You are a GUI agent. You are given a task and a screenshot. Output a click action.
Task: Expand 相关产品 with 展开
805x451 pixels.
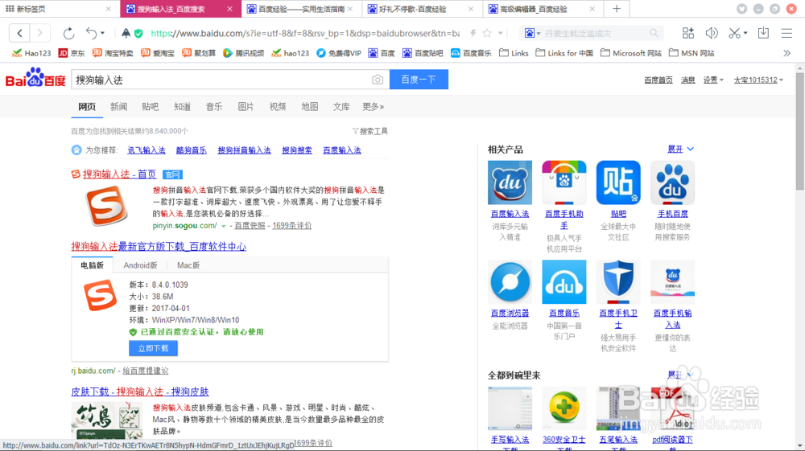tap(680, 150)
